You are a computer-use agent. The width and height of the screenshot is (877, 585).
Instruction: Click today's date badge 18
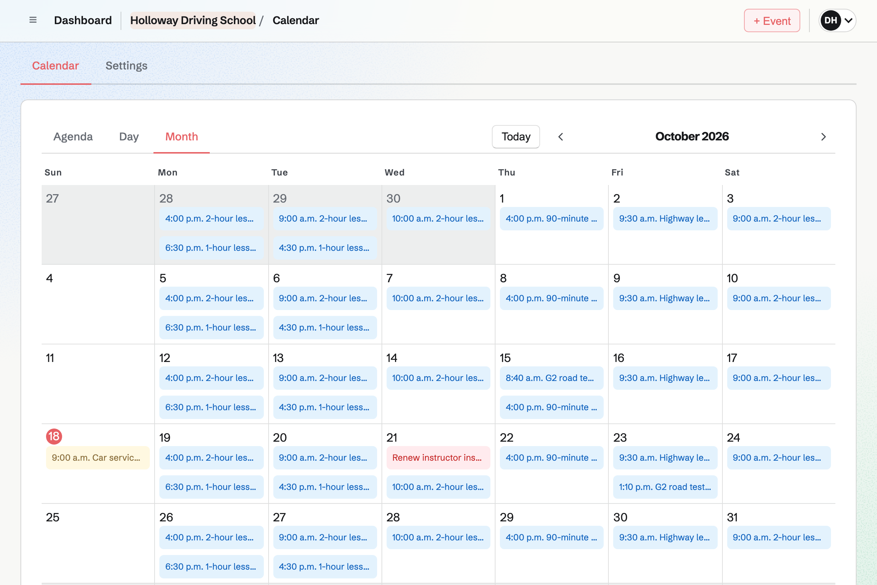pyautogui.click(x=54, y=436)
